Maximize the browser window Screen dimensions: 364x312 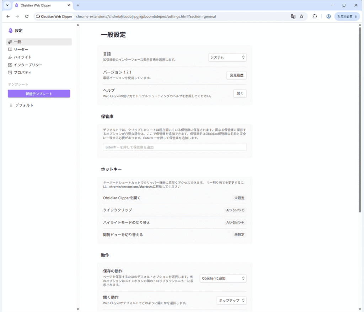344,5
